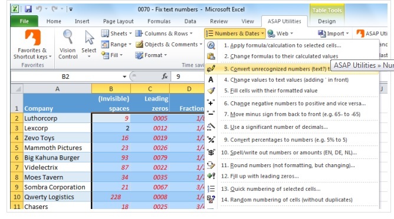This screenshot has height=219, width=394.
Task: Click the leading zeros icon beside item 12
Action: click(x=211, y=176)
